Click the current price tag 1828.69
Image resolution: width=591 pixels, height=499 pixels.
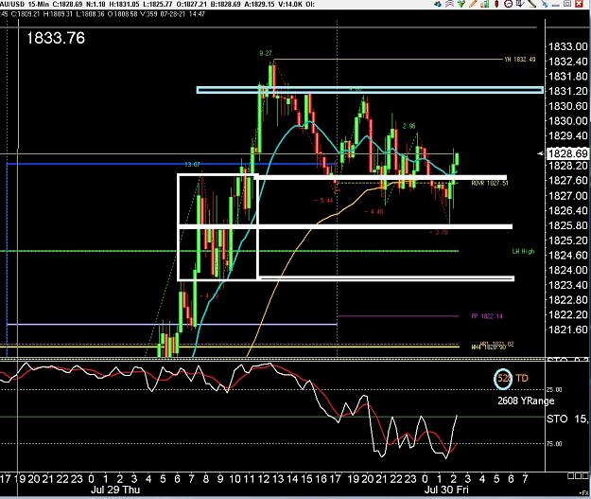[x=568, y=153]
